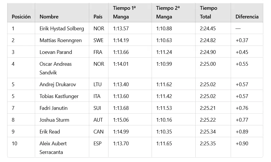
Task: Select the name Eirik Hystad Solberg
Action: coord(62,29)
